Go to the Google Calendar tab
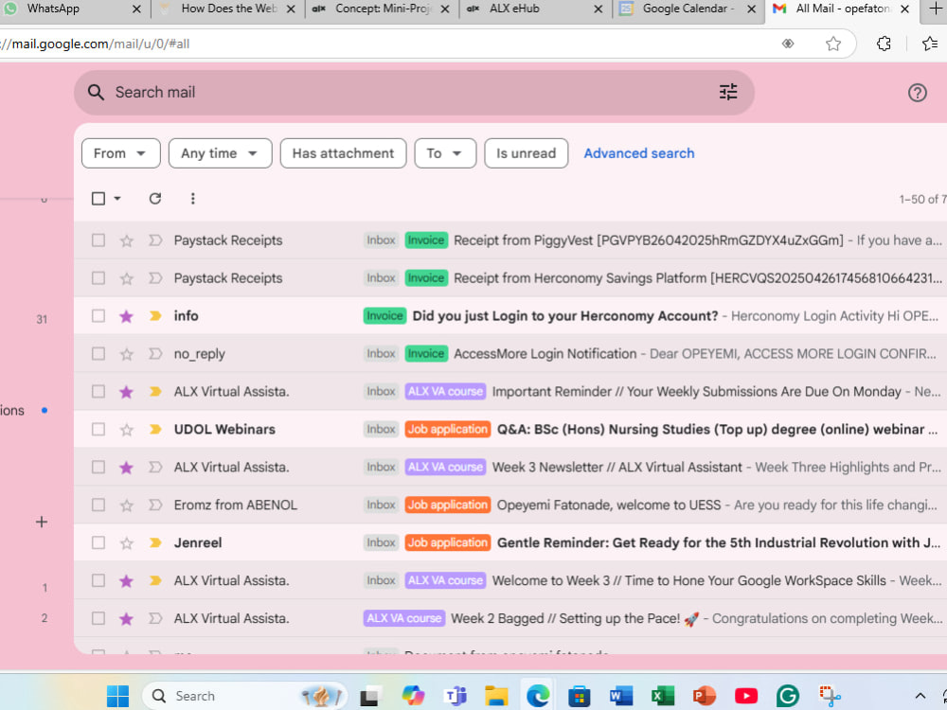This screenshot has width=947, height=710. tap(688, 9)
